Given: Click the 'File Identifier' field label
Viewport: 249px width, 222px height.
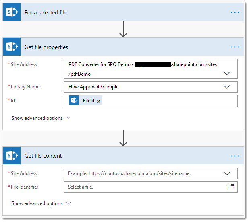Looking at the screenshot, I should [x=25, y=187].
